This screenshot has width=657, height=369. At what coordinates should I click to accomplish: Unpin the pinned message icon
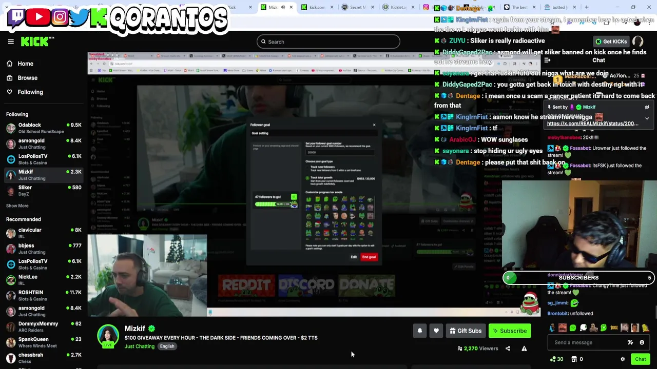[x=647, y=107]
